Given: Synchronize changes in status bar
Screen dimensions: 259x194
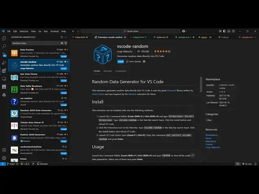Looking at the screenshot, I should tap(17, 164).
